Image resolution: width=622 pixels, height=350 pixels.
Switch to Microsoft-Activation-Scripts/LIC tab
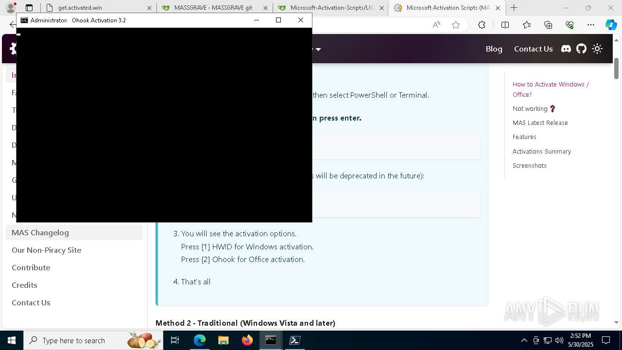(330, 8)
